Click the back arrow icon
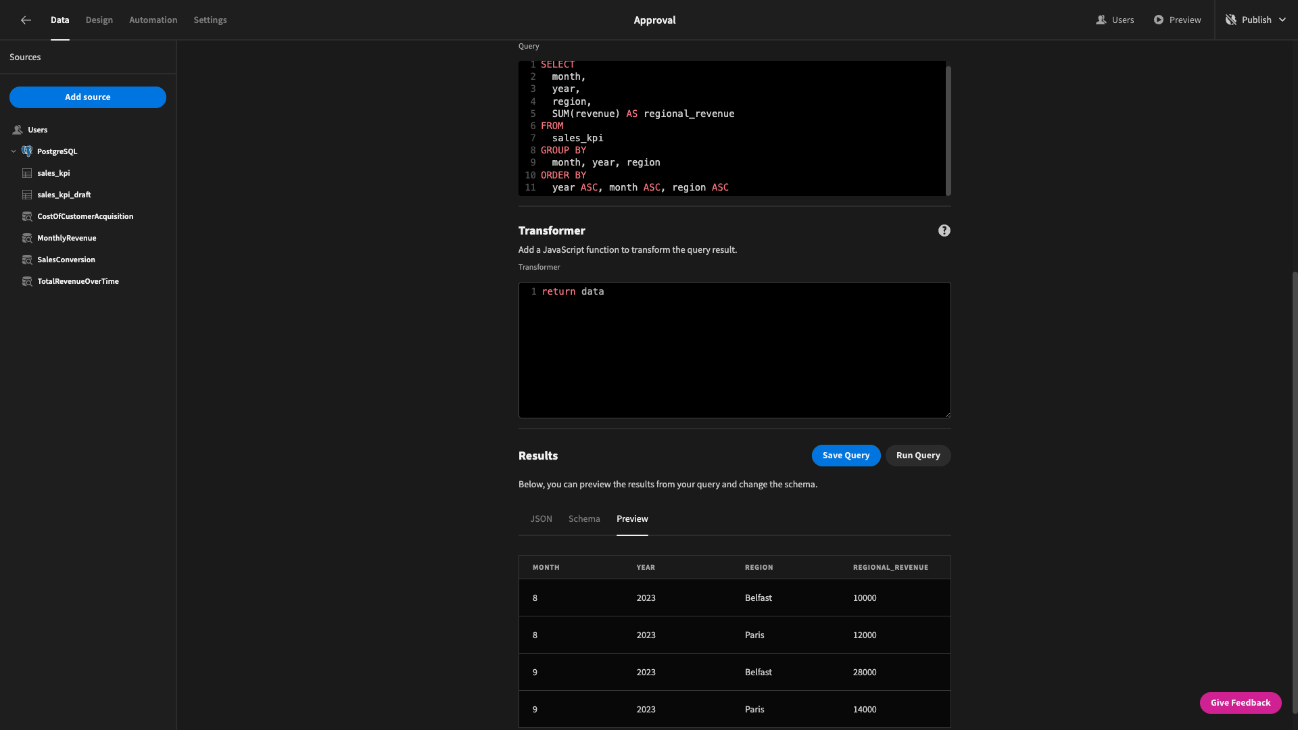Viewport: 1298px width, 730px height. tap(26, 20)
